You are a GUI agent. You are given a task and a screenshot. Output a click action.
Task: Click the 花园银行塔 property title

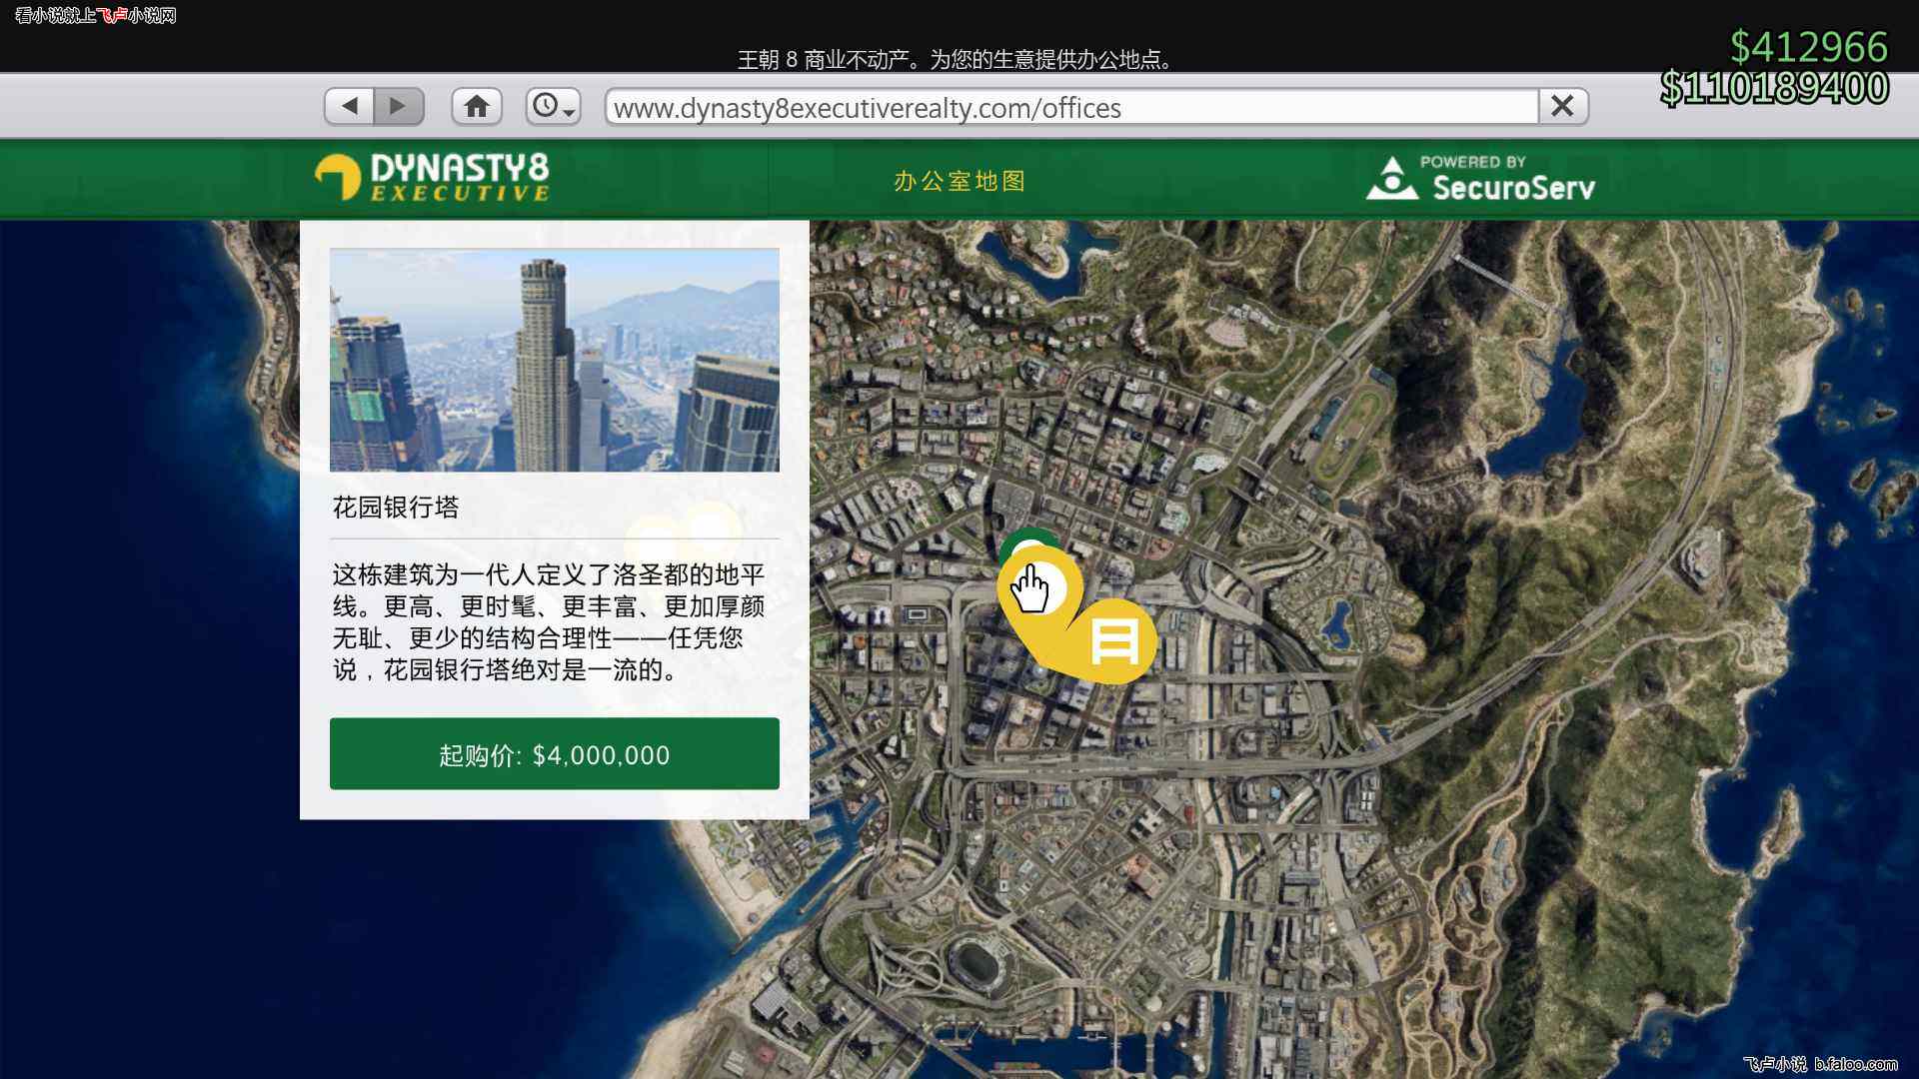click(396, 508)
